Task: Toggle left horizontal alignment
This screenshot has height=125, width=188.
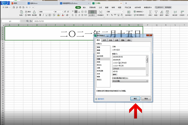Action: point(73,15)
